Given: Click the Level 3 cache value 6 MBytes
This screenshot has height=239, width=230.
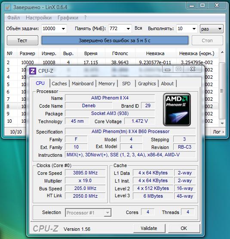Looking at the screenshot, I should pos(153,196).
